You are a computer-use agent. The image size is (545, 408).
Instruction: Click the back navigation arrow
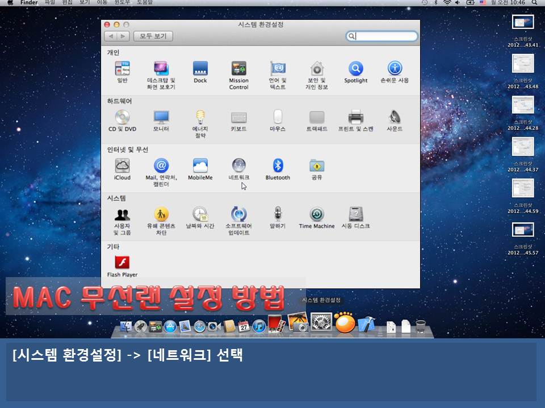point(111,36)
